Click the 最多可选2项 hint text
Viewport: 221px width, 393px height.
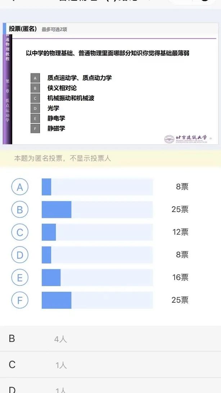coord(54,29)
